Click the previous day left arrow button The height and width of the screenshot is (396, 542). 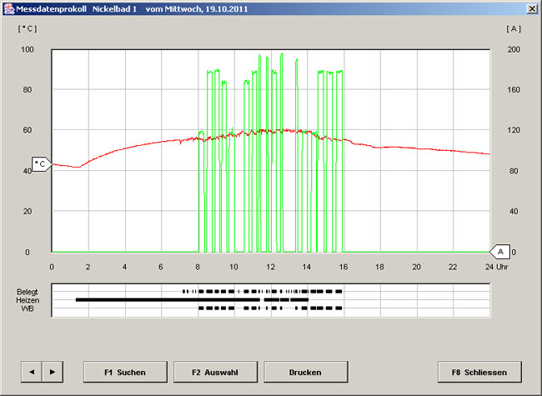(x=31, y=370)
